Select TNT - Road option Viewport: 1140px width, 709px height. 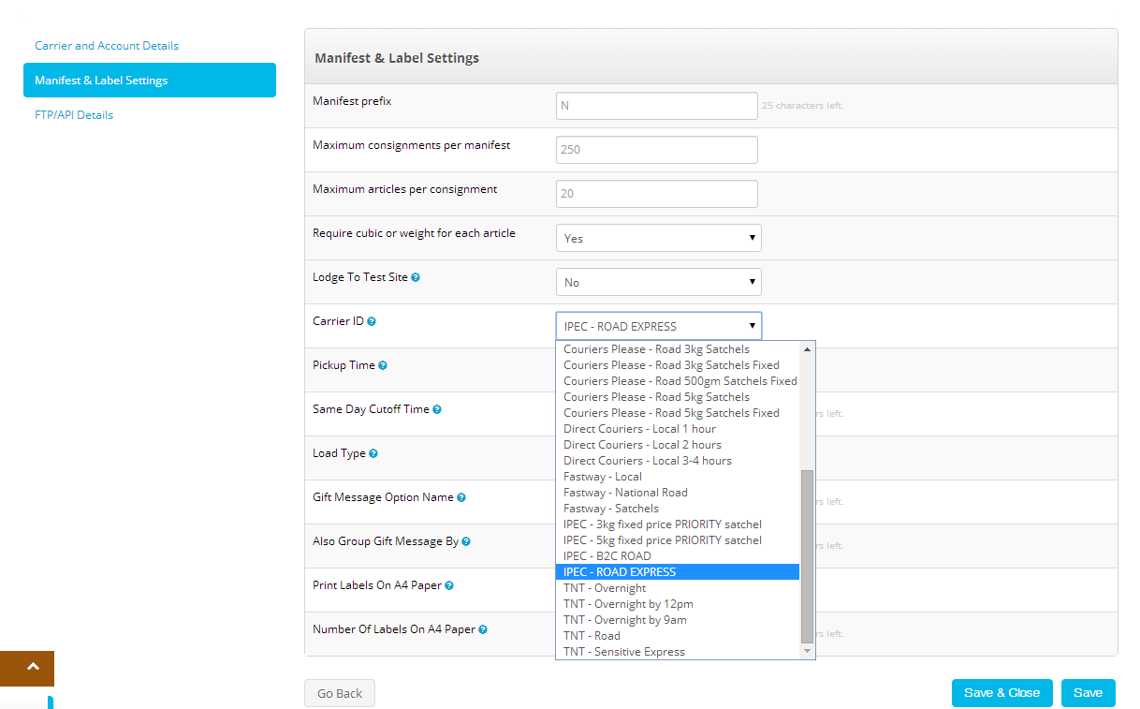coord(678,636)
